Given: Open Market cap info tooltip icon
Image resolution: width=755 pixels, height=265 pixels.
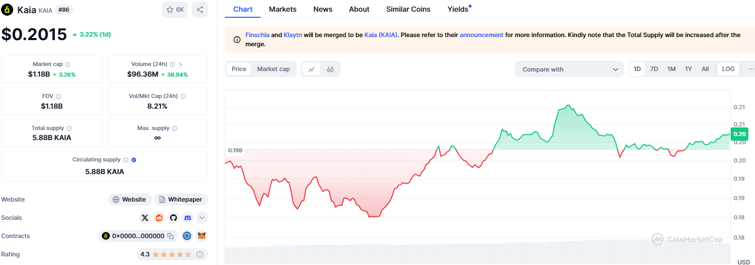Looking at the screenshot, I should [68, 64].
